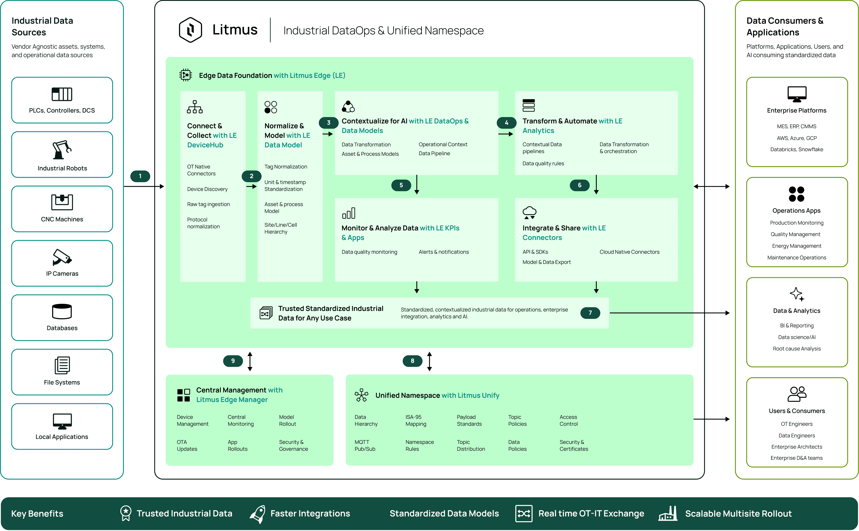Click the Transform & Automate stacked icon
859x531 pixels.
[528, 105]
